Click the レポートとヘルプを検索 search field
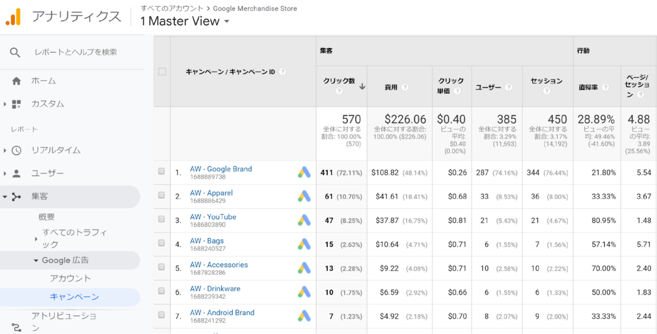This screenshot has height=334, width=657. (x=76, y=52)
